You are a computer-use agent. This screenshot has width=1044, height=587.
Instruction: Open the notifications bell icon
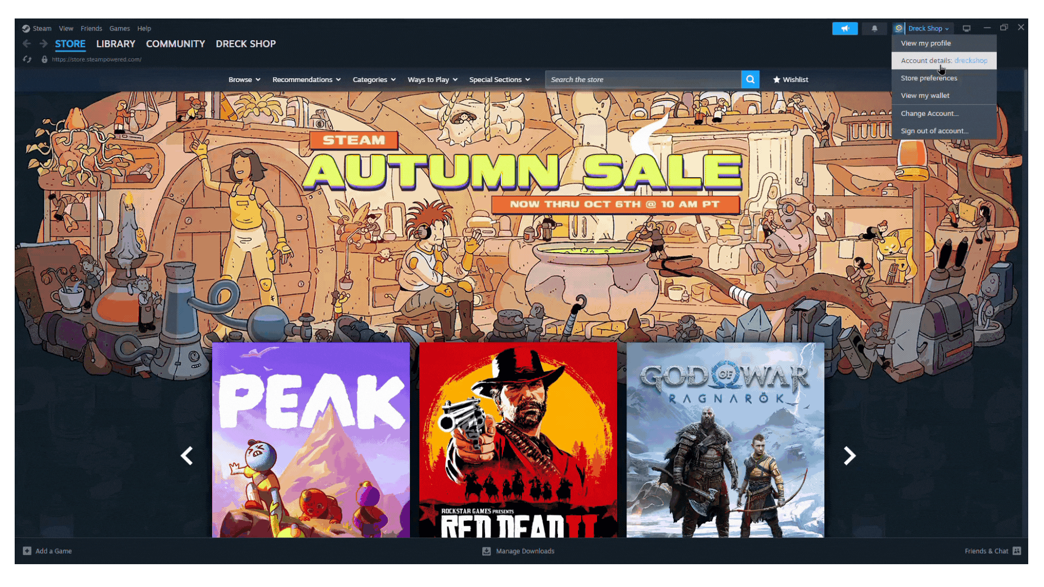coord(874,28)
